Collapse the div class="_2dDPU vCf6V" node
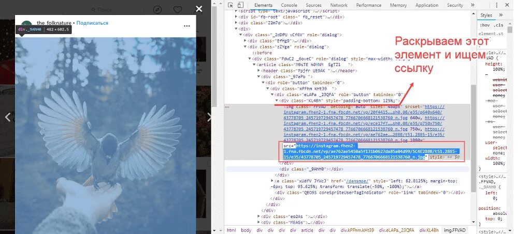The image size is (518, 234). [240, 35]
